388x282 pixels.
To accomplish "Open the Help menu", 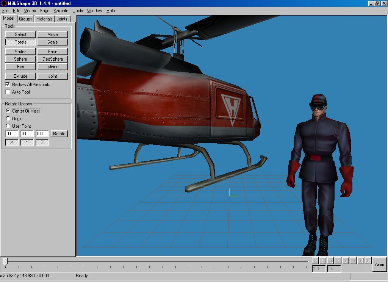I will tap(111, 11).
